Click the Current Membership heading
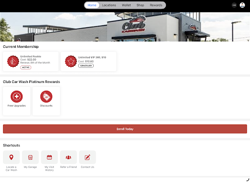 point(21,47)
